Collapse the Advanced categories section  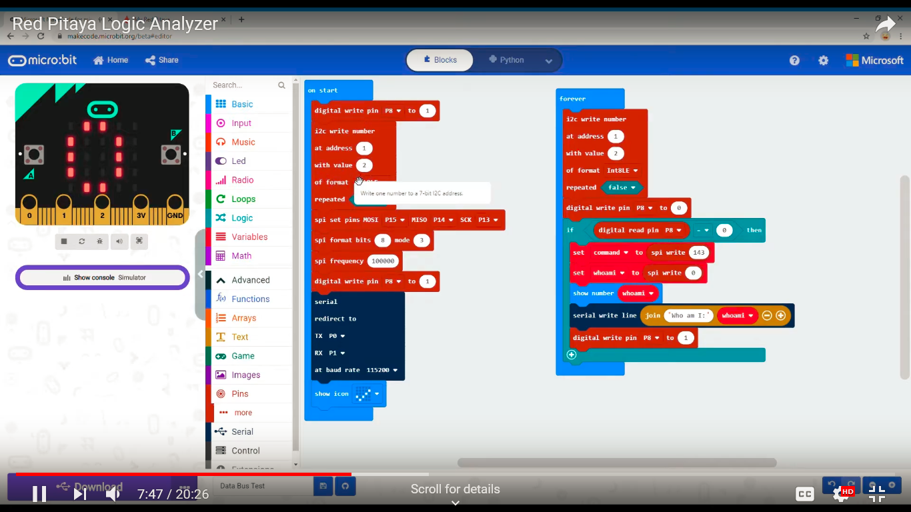coord(250,280)
